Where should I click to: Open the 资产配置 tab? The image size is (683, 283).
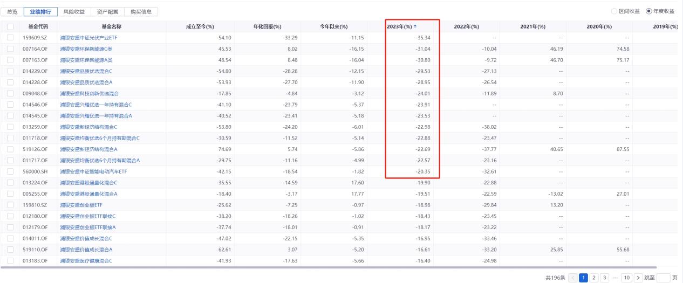[x=107, y=11]
